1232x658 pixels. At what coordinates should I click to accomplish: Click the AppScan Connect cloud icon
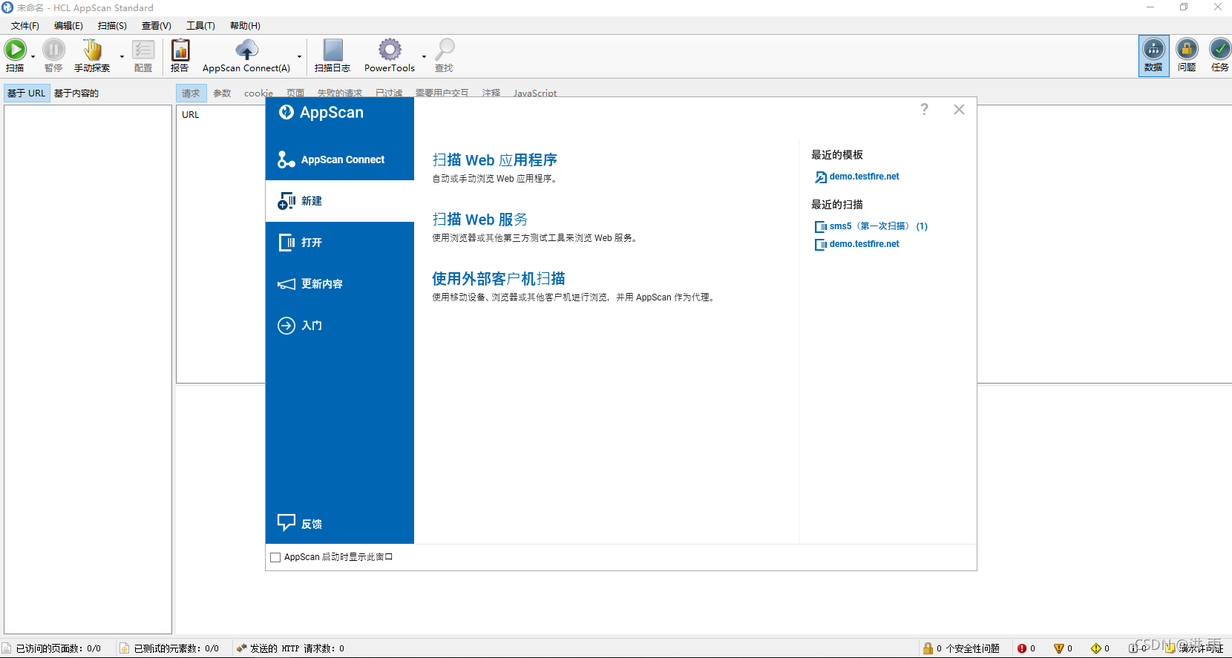[246, 50]
